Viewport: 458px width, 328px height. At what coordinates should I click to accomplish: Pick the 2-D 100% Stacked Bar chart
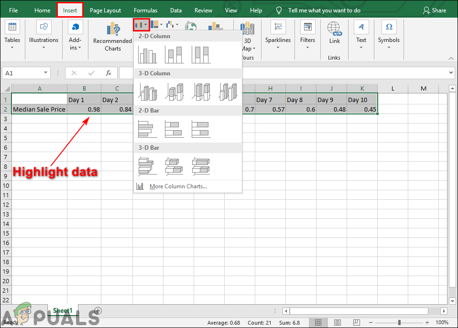coord(201,129)
